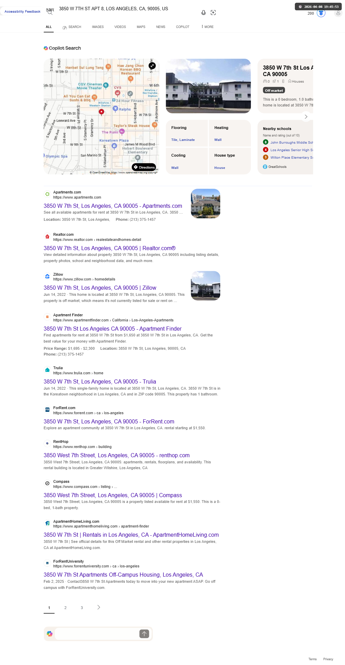Click the Terms footer link

[x=313, y=659]
